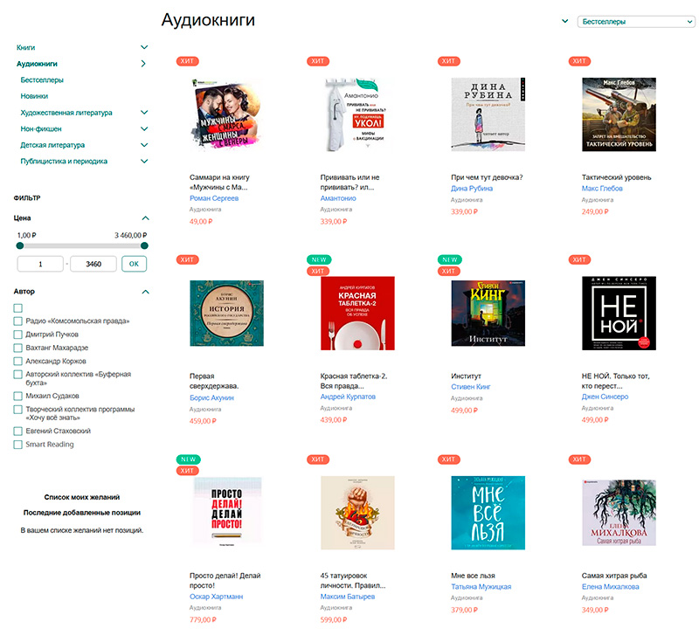
Task: Open the Бестселлеры sorting dropdown
Action: [x=635, y=22]
